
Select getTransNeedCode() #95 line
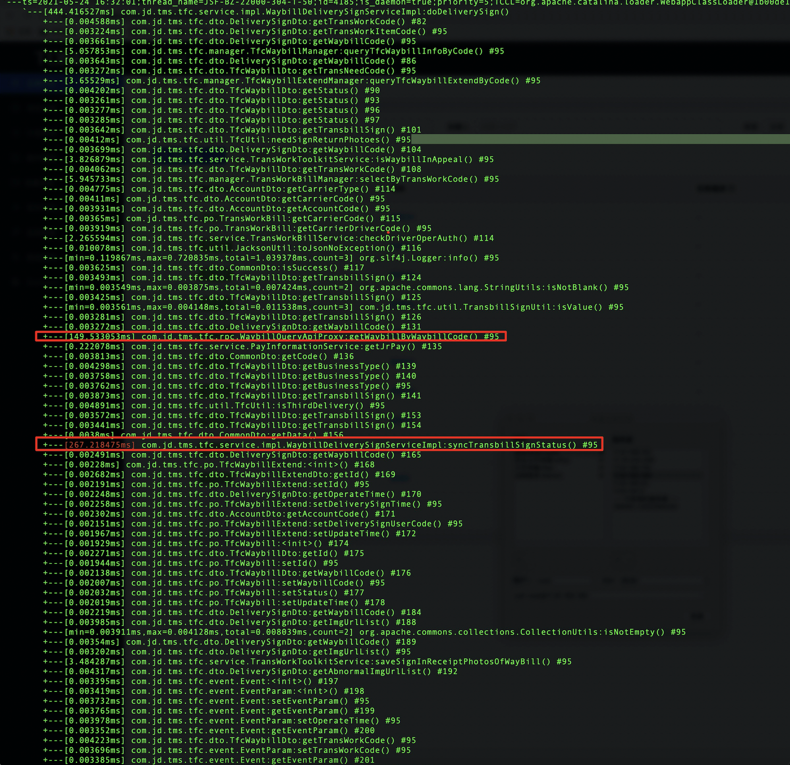[x=229, y=71]
